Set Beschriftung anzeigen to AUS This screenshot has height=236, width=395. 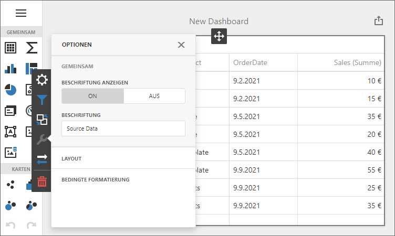(x=154, y=96)
